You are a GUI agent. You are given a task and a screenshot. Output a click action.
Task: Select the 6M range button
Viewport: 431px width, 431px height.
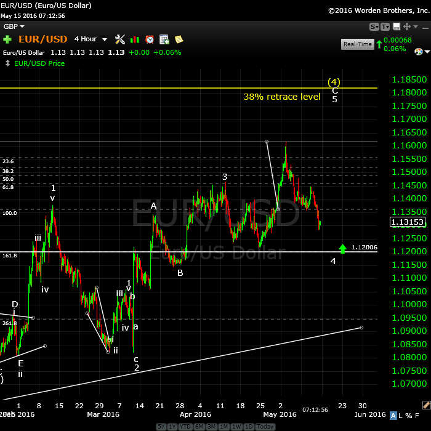(199, 426)
